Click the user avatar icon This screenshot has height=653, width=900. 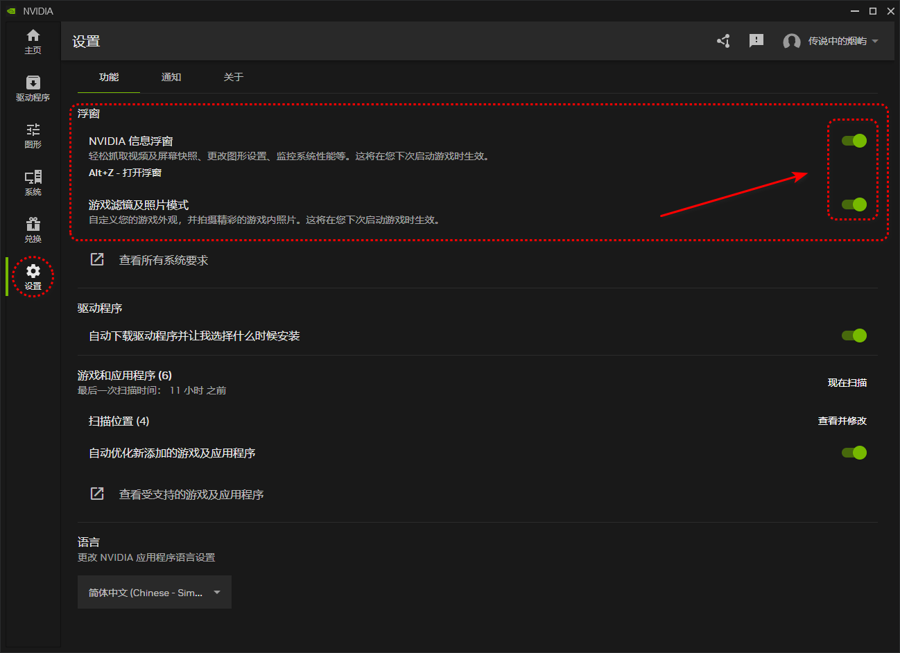pyautogui.click(x=791, y=42)
